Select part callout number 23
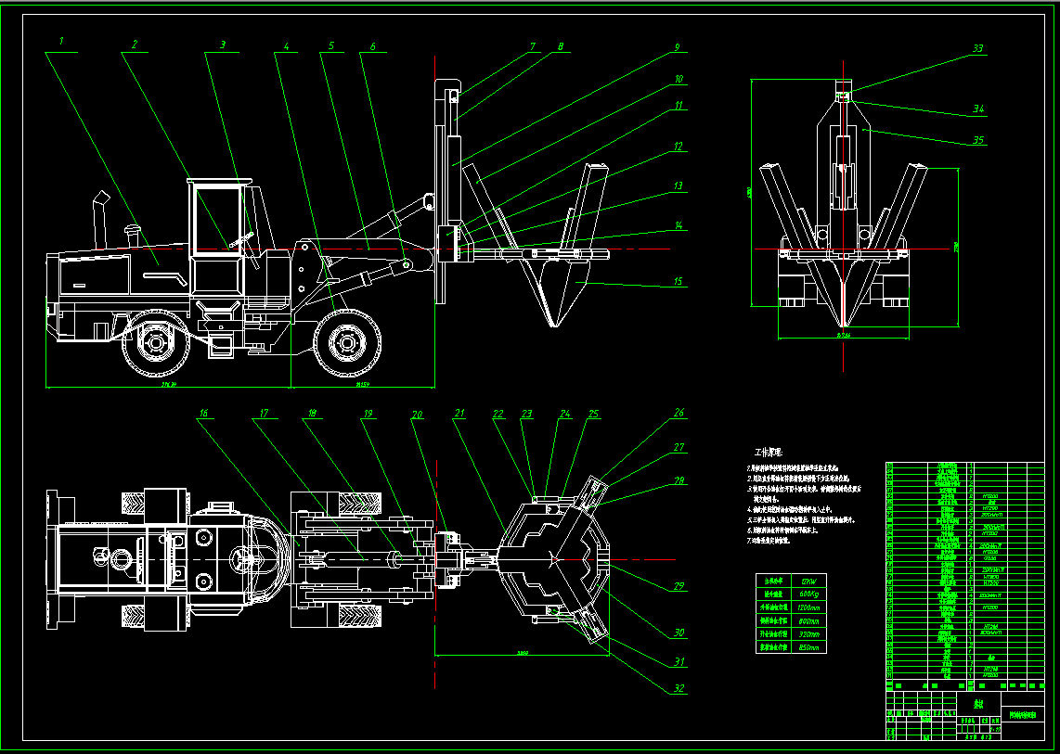Viewport: 1060px width, 754px height. tap(526, 414)
